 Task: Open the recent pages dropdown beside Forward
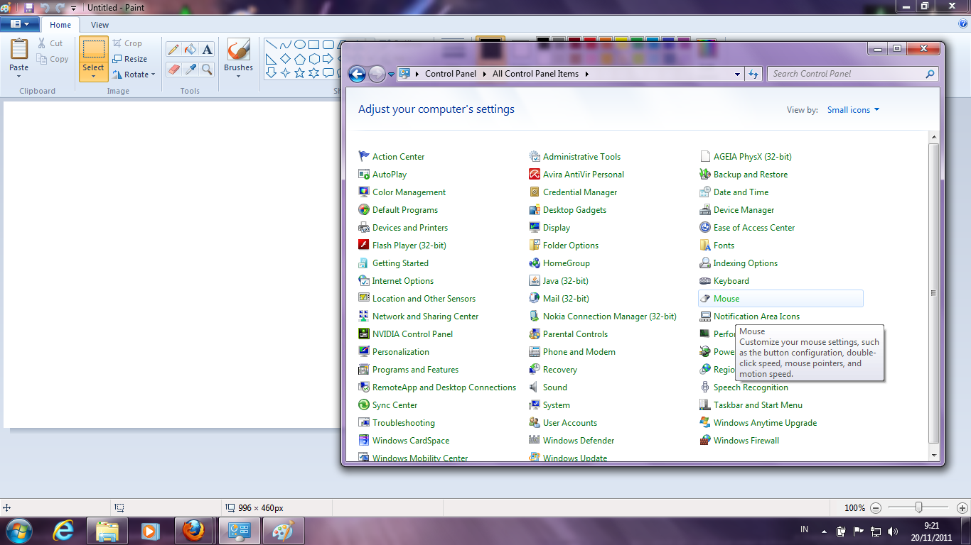point(391,74)
